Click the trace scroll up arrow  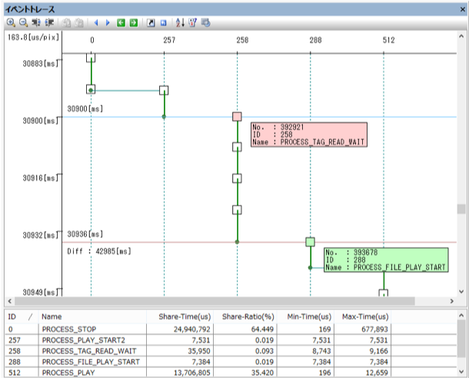coord(461,36)
